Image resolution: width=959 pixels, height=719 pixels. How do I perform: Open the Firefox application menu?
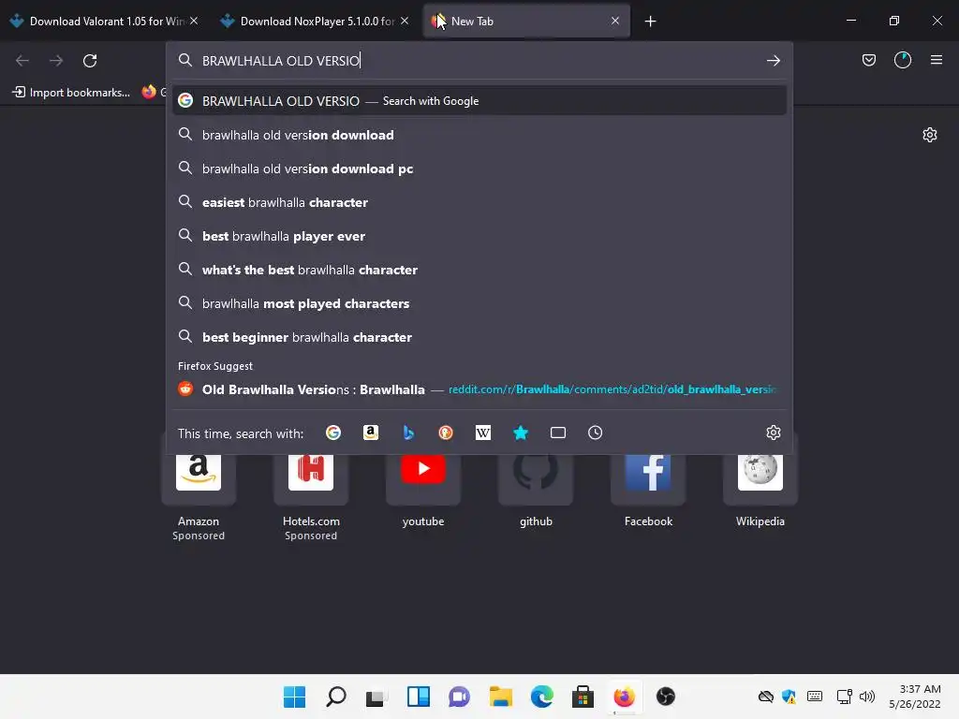point(937,60)
